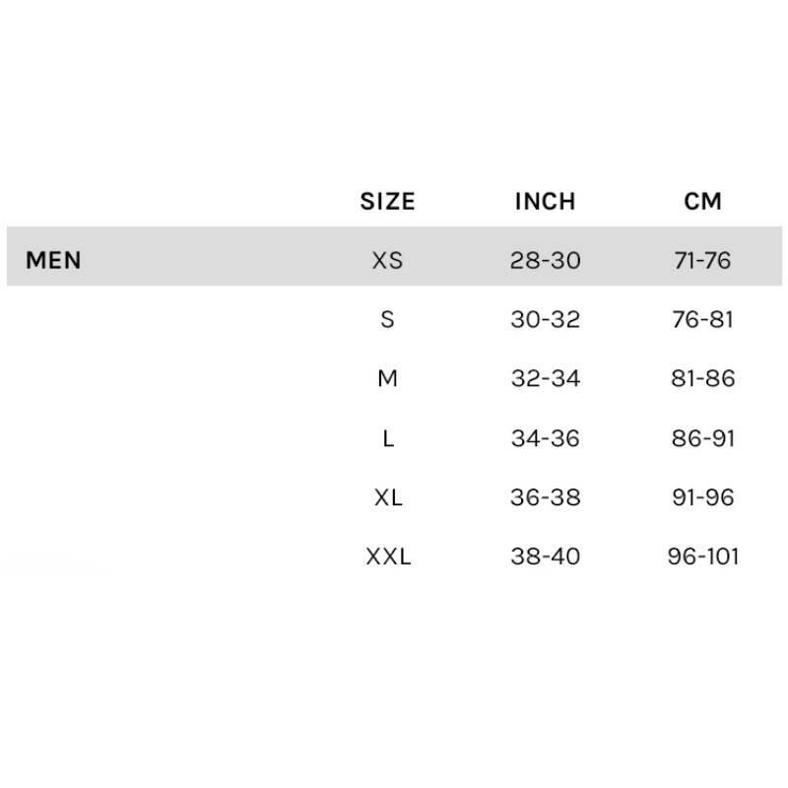Click the 71-76 cm value
Viewport: 788px width, 788px height.
[x=702, y=260]
